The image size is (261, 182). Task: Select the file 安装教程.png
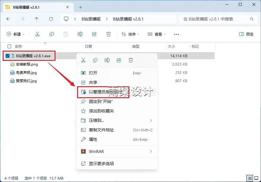click(27, 64)
